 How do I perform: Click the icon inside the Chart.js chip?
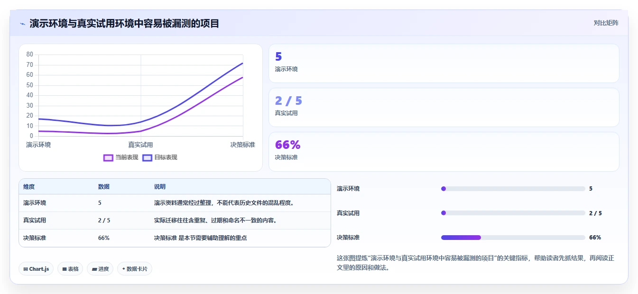pos(26,269)
